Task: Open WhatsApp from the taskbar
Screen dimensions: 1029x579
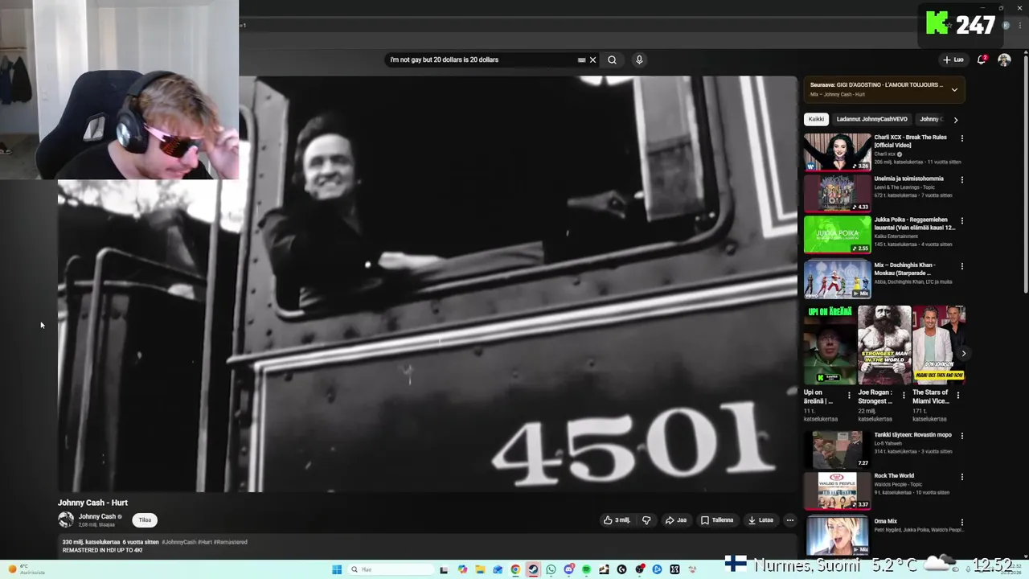Action: (x=551, y=569)
